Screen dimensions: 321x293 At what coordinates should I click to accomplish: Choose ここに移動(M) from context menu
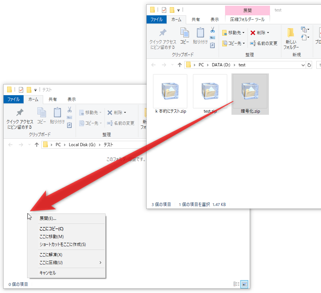[66, 237]
